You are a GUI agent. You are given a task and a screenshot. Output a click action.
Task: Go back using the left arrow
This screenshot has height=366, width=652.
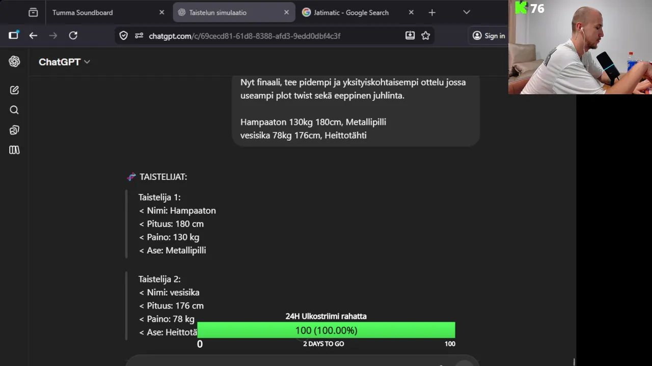coord(33,36)
